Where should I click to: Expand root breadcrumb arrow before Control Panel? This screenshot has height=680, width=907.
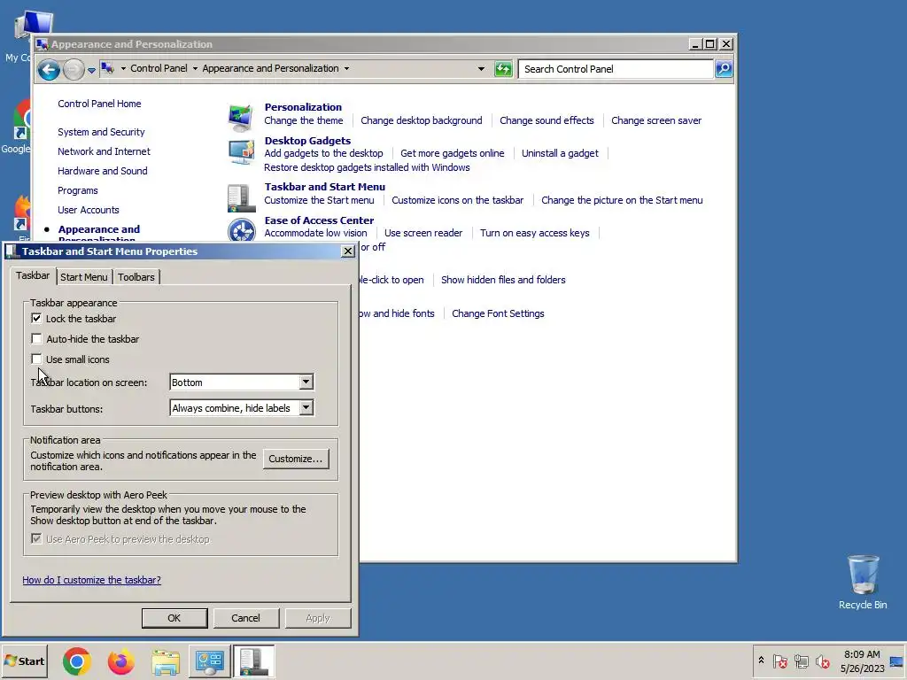tap(123, 68)
